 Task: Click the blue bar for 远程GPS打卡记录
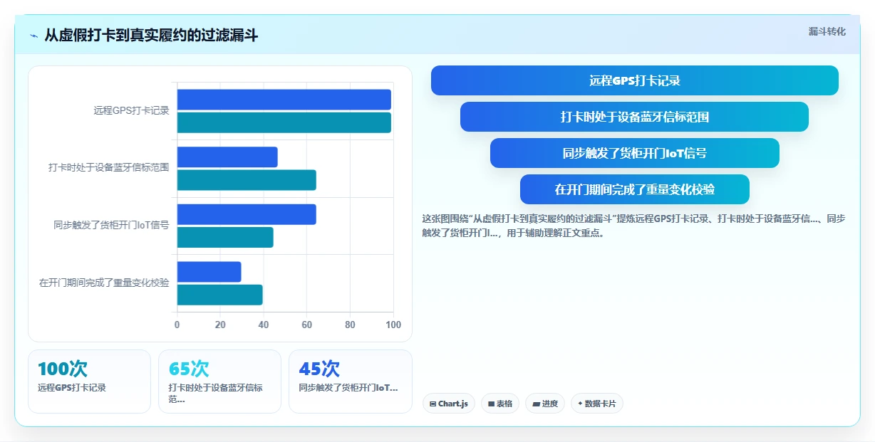click(284, 100)
